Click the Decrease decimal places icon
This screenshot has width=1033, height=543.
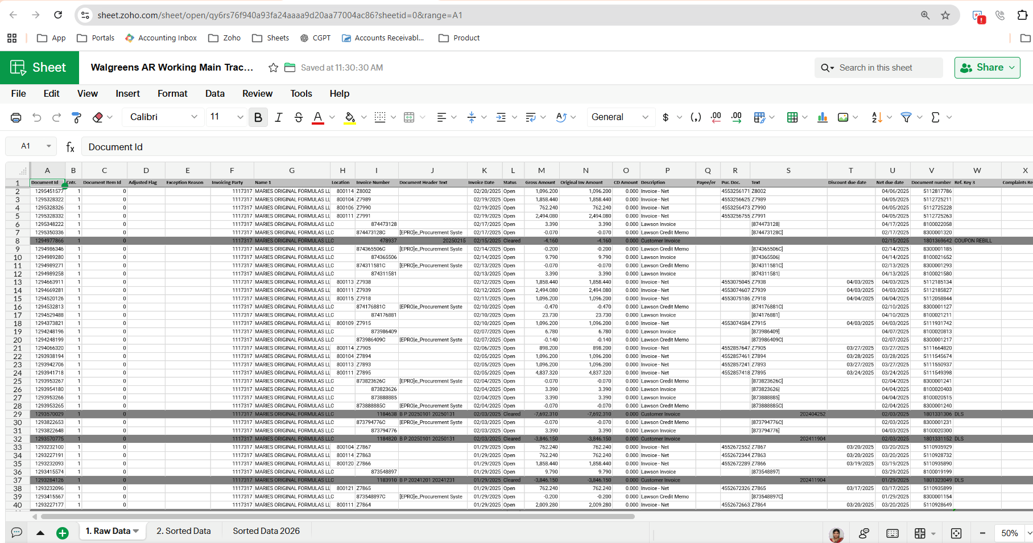[716, 117]
